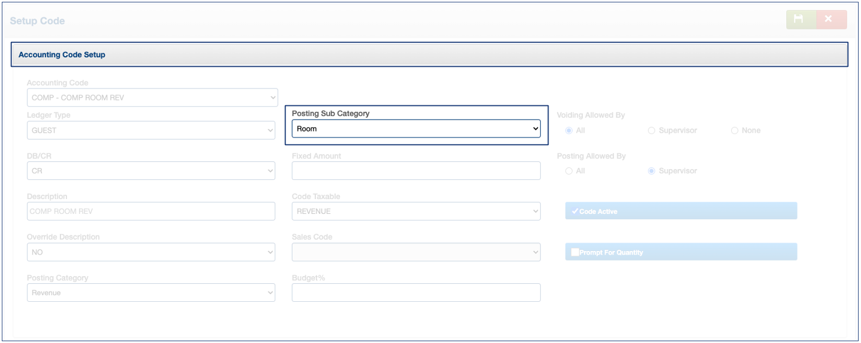Click the Description text field
Screen dimensions: 861x343
(151, 211)
